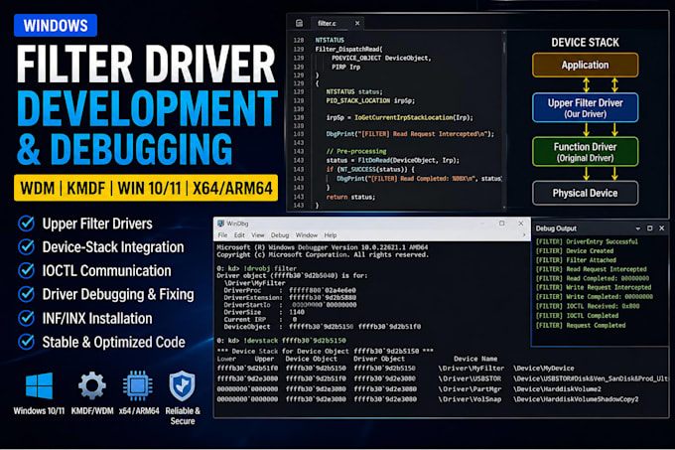This screenshot has width=675, height=450.
Task: Click the Application box in Device Stack
Action: [585, 65]
